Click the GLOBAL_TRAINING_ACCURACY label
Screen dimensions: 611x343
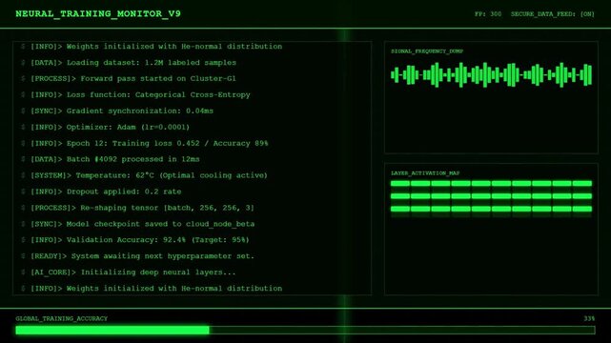pos(62,318)
